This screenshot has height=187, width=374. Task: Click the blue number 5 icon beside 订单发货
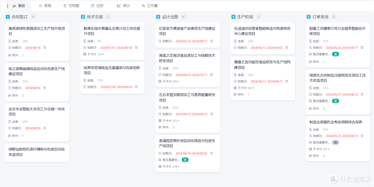(x=309, y=17)
